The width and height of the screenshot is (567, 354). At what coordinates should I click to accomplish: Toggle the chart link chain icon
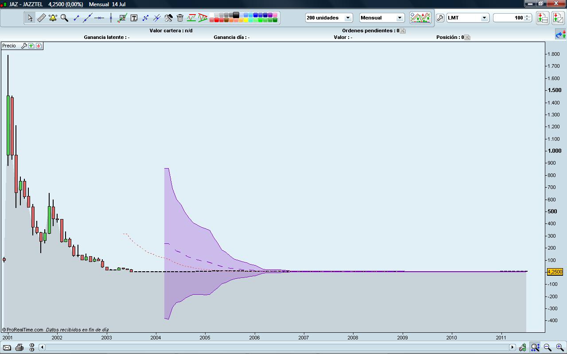click(x=31, y=347)
